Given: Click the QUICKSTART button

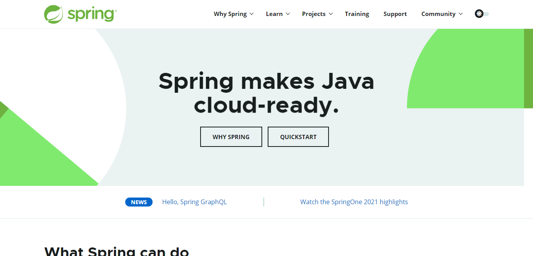Looking at the screenshot, I should [x=298, y=137].
